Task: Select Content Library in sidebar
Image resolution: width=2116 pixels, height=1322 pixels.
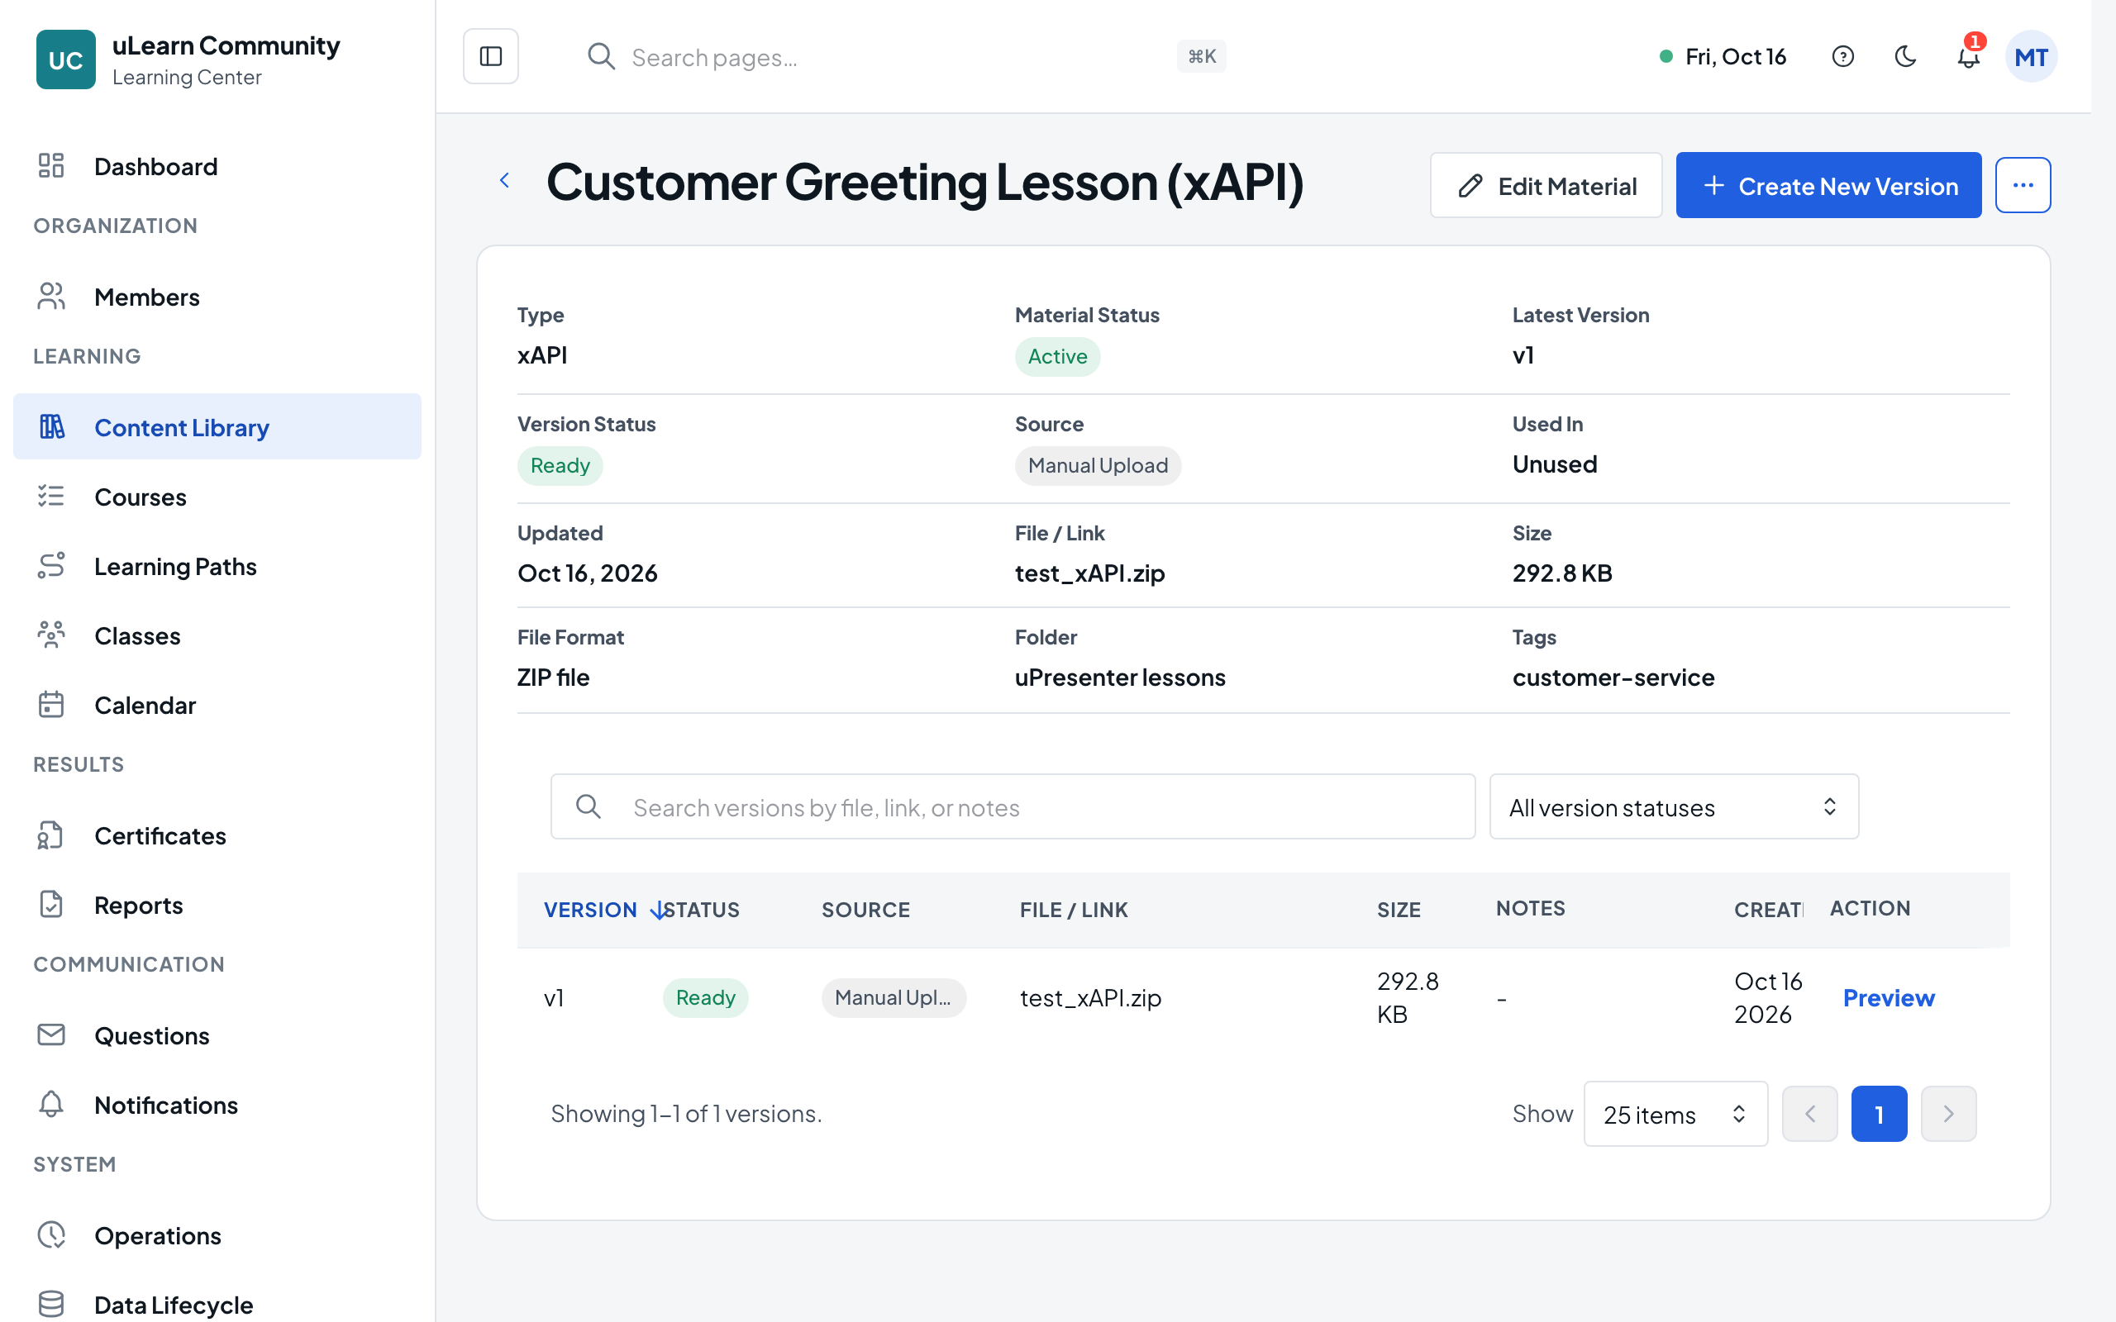Action: point(217,426)
